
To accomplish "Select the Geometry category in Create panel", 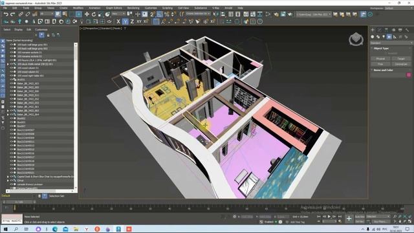I will coord(373,37).
